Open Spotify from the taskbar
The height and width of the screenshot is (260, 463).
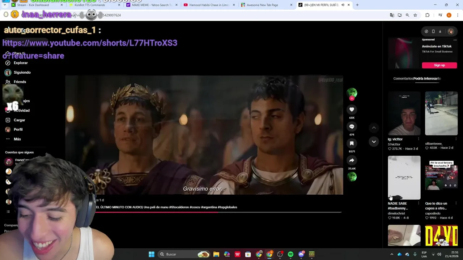coord(290,254)
